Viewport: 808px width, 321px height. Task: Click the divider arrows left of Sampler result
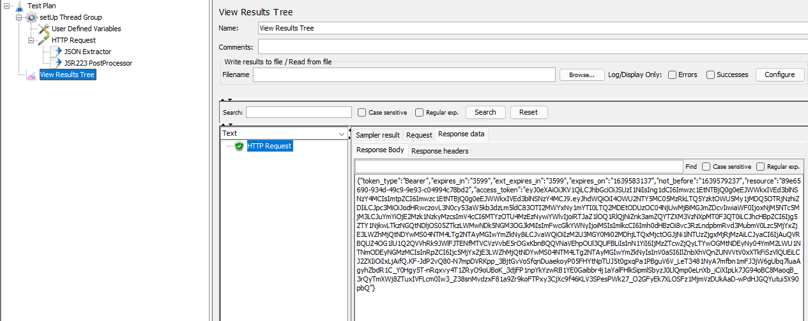point(350,135)
